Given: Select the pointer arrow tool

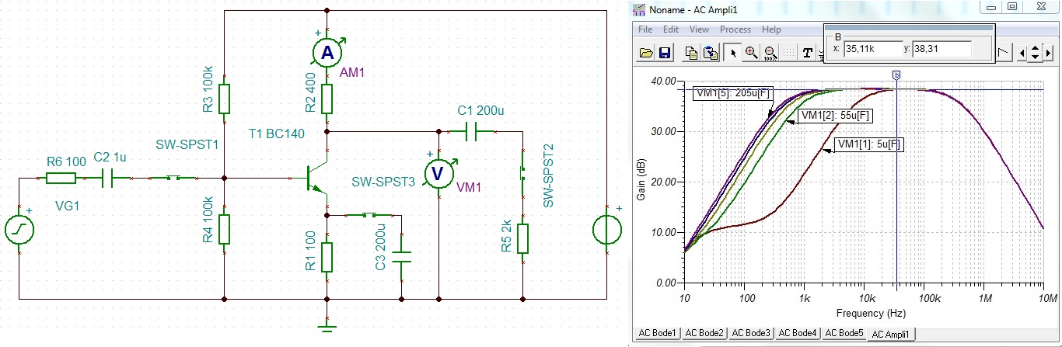Looking at the screenshot, I should (732, 53).
